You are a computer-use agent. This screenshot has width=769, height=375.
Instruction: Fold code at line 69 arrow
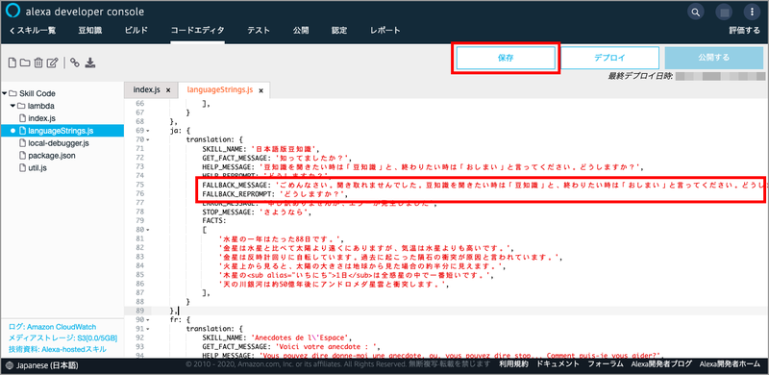click(x=148, y=131)
